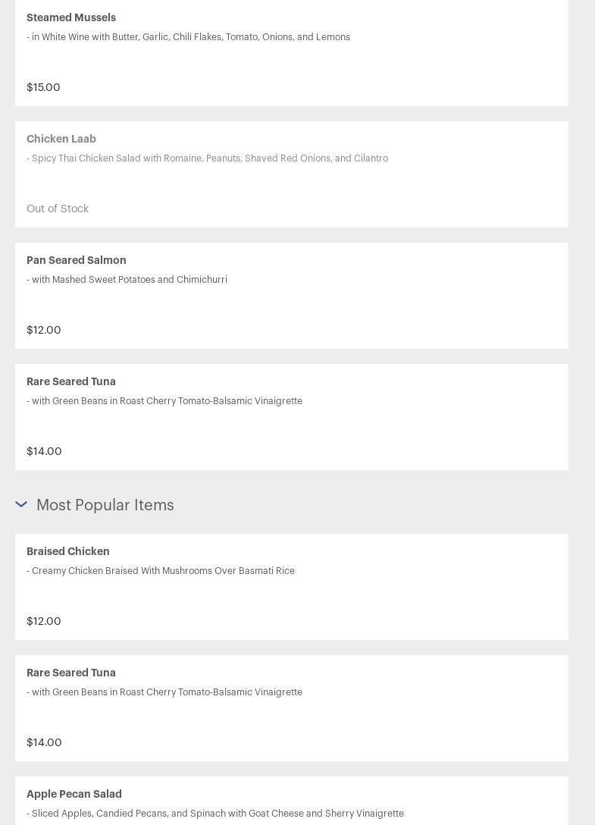Select the Sliced Apples, Candied Pecans description
The width and height of the screenshot is (595, 825).
click(215, 814)
